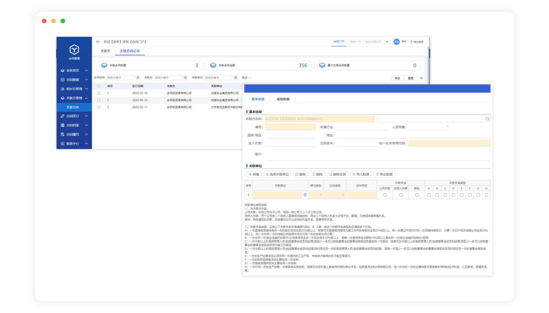The height and width of the screenshot is (313, 549).
Task: Click the 新建 button
Action: [x=254, y=175]
